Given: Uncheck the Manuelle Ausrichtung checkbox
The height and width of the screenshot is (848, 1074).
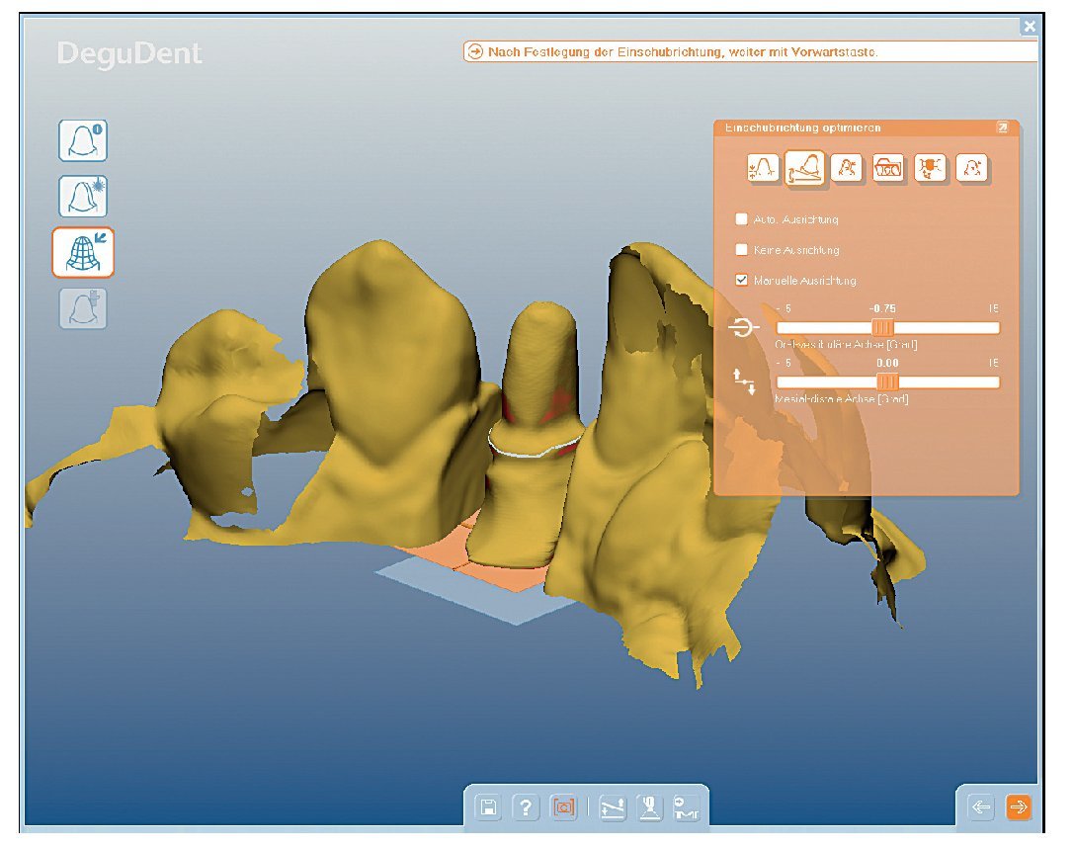Looking at the screenshot, I should 742,281.
